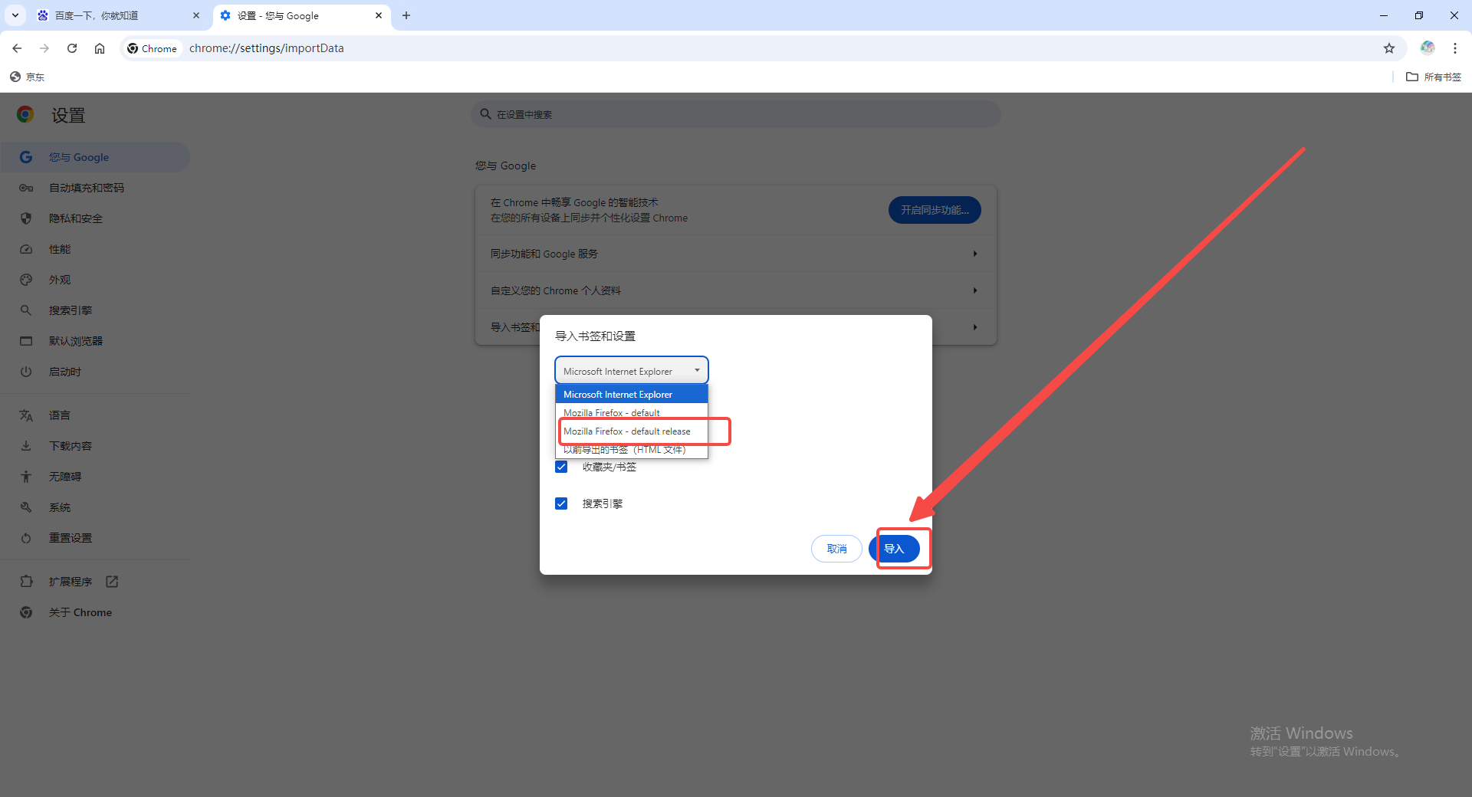1472x797 pixels.
Task: Click the shield icon for 隐私和安全
Action: click(x=26, y=218)
